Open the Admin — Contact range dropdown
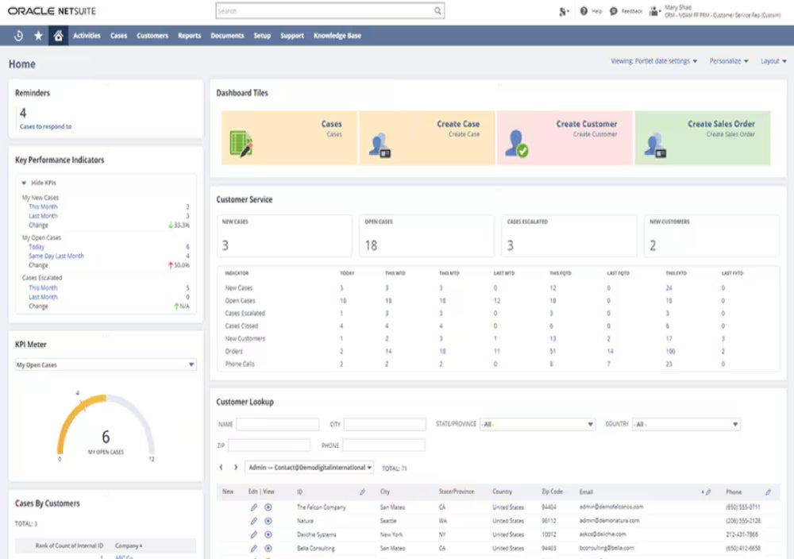Viewport: 794px width, 559px height. 310,468
